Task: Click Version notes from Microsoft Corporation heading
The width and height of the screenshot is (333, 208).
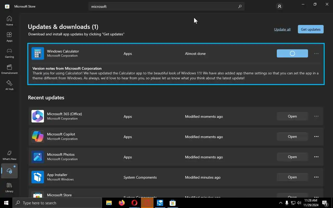Action: point(67,68)
